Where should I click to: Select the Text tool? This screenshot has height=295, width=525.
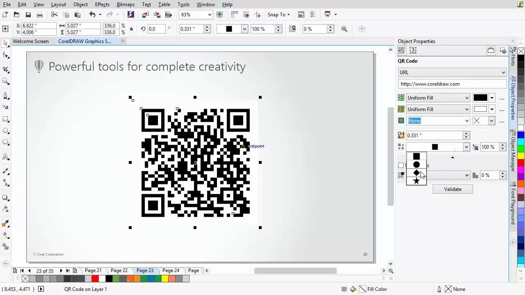6,157
